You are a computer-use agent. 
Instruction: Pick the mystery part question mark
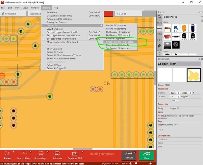(x=176, y=45)
